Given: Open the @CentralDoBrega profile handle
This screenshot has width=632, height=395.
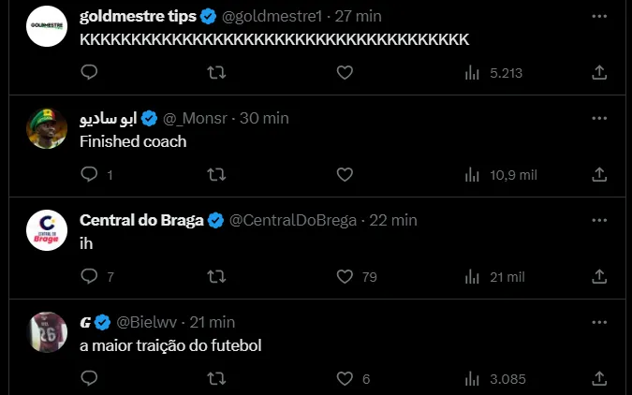Looking at the screenshot, I should (x=293, y=220).
